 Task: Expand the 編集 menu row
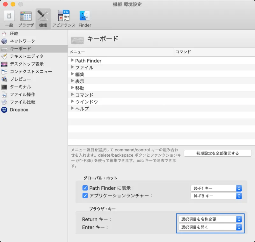73,74
